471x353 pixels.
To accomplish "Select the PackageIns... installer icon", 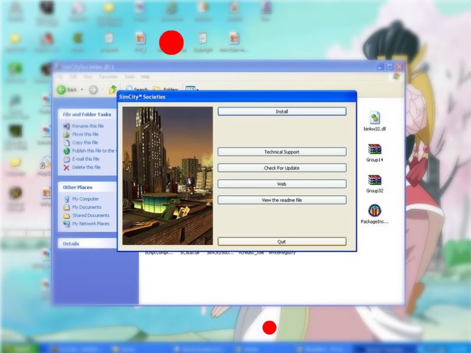I will 375,210.
